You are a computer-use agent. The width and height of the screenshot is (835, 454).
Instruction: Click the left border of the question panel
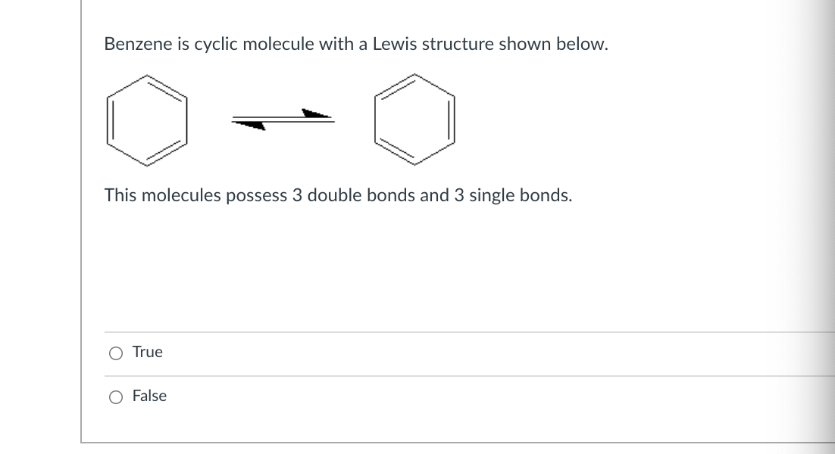click(81, 227)
